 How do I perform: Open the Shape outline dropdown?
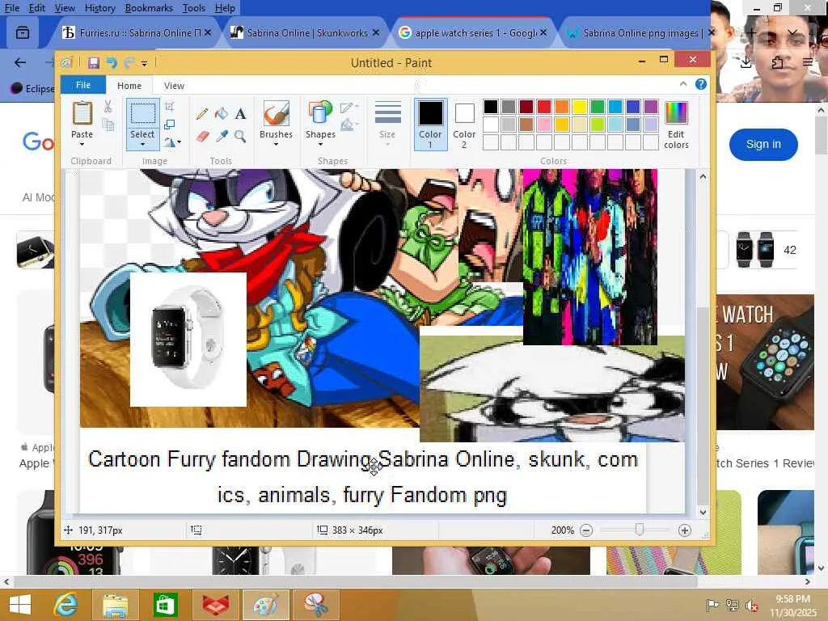349,108
